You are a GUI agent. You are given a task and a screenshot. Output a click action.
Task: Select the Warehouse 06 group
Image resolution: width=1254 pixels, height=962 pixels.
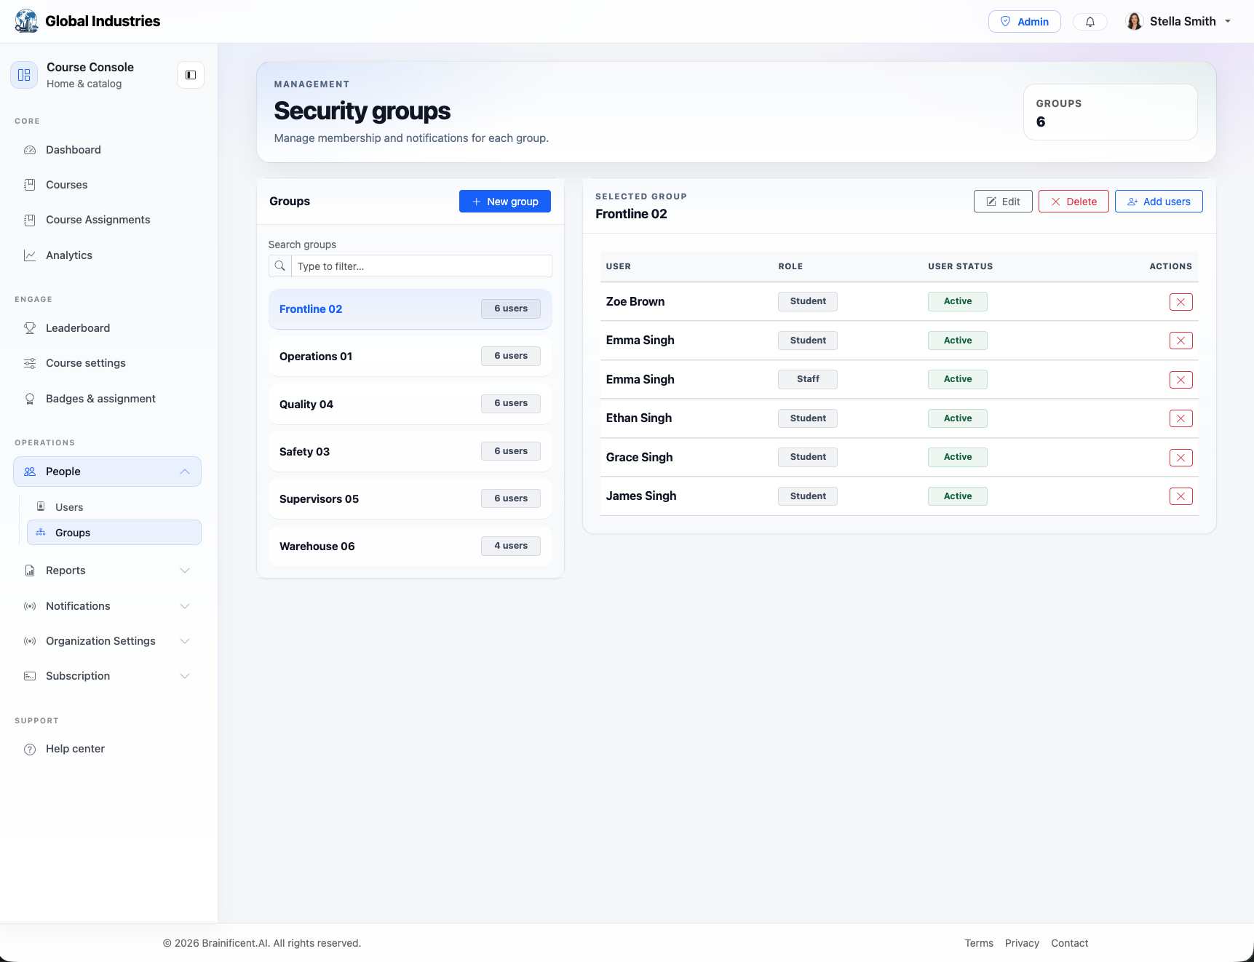[x=410, y=546]
